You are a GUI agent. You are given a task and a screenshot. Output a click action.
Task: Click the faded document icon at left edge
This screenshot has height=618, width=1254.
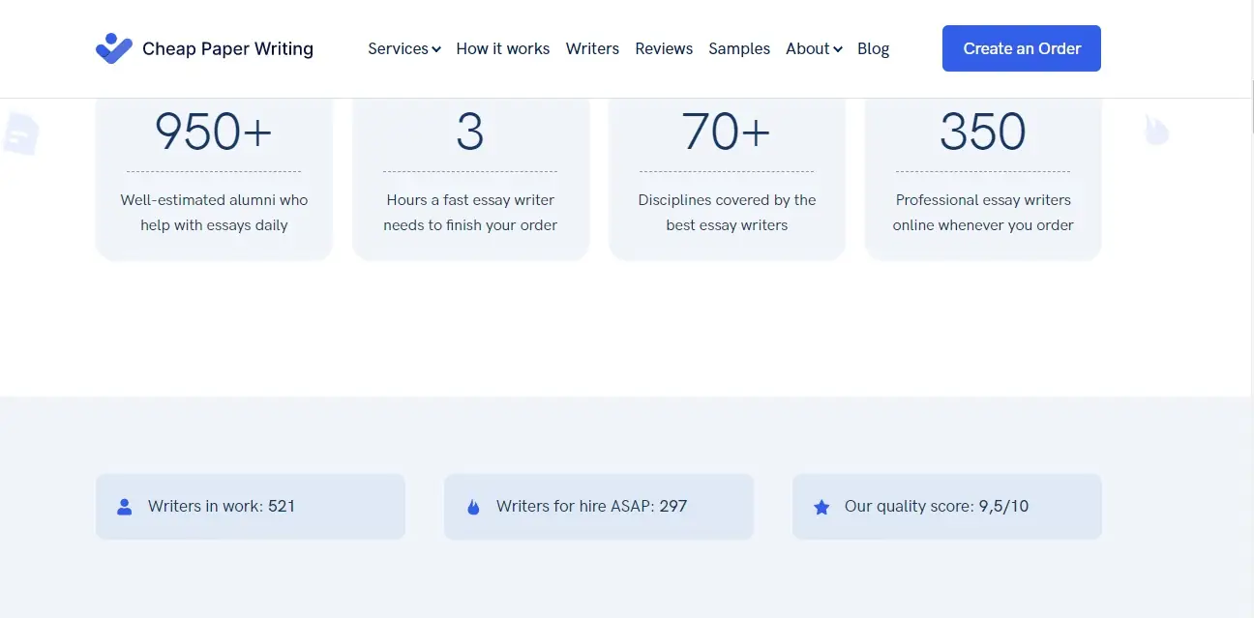(21, 133)
